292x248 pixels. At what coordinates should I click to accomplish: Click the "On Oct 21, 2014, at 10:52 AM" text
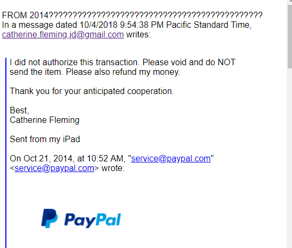(67, 159)
